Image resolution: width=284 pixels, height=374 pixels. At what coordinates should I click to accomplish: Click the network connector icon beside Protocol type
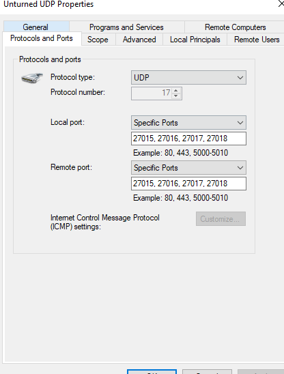tap(32, 78)
